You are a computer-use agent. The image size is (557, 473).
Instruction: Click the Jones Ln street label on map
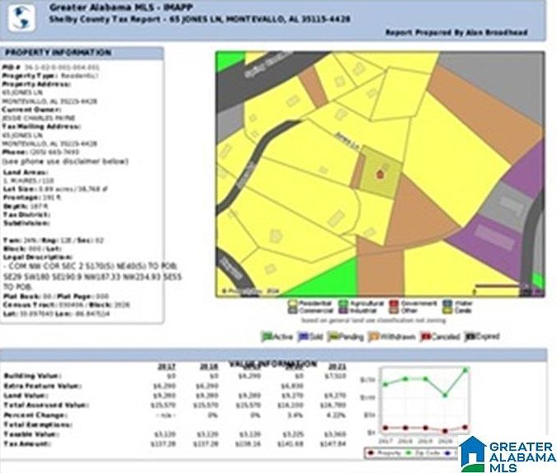[x=347, y=143]
